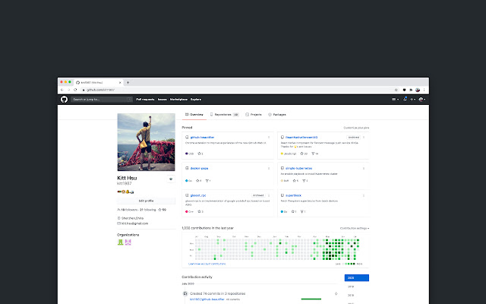Open the header menu dropdown left of bell

click(x=395, y=100)
